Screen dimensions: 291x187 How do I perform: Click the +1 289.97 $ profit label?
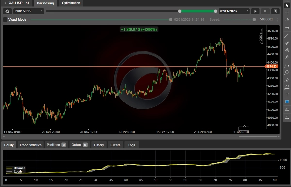pyautogui.click(x=139, y=29)
